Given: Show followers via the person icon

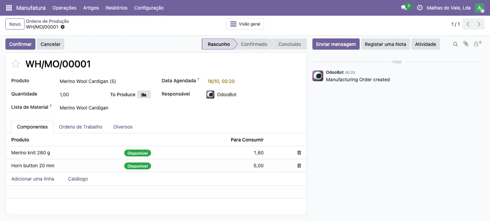Looking at the screenshot, I should pos(477,44).
